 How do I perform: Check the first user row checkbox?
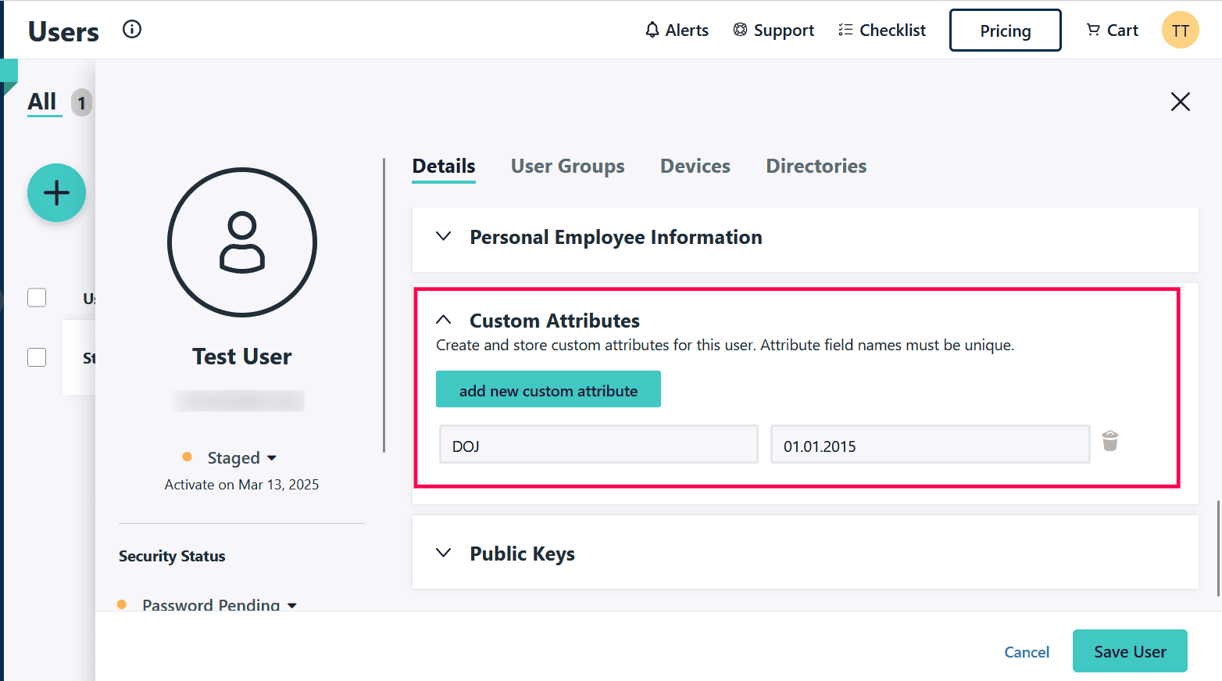37,357
